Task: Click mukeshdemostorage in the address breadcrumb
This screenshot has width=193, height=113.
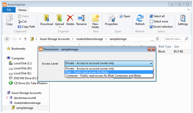Action: tap(90, 39)
